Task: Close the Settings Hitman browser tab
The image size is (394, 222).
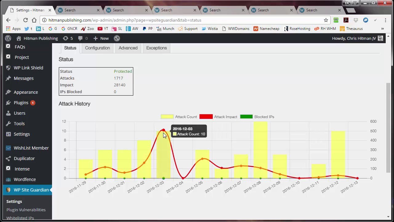Action: click(50, 10)
